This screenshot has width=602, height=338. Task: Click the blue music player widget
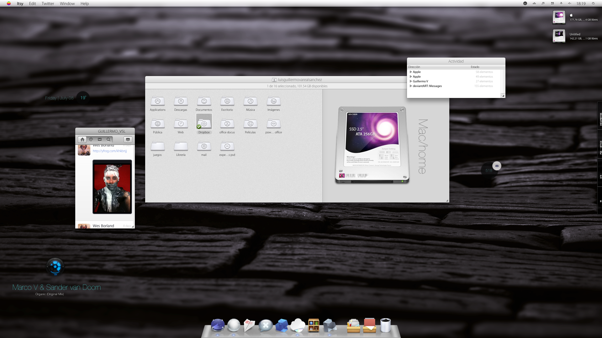pos(55,267)
